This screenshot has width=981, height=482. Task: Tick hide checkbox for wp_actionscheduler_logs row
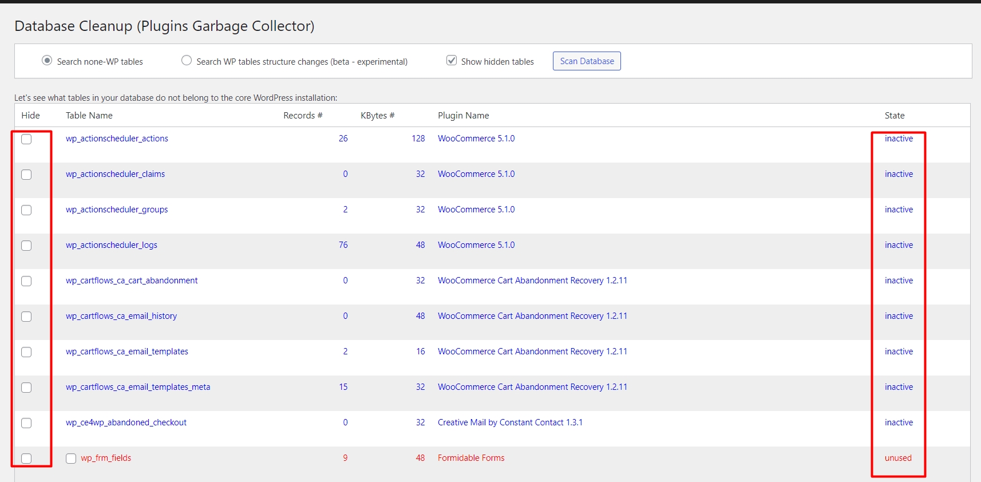(26, 246)
